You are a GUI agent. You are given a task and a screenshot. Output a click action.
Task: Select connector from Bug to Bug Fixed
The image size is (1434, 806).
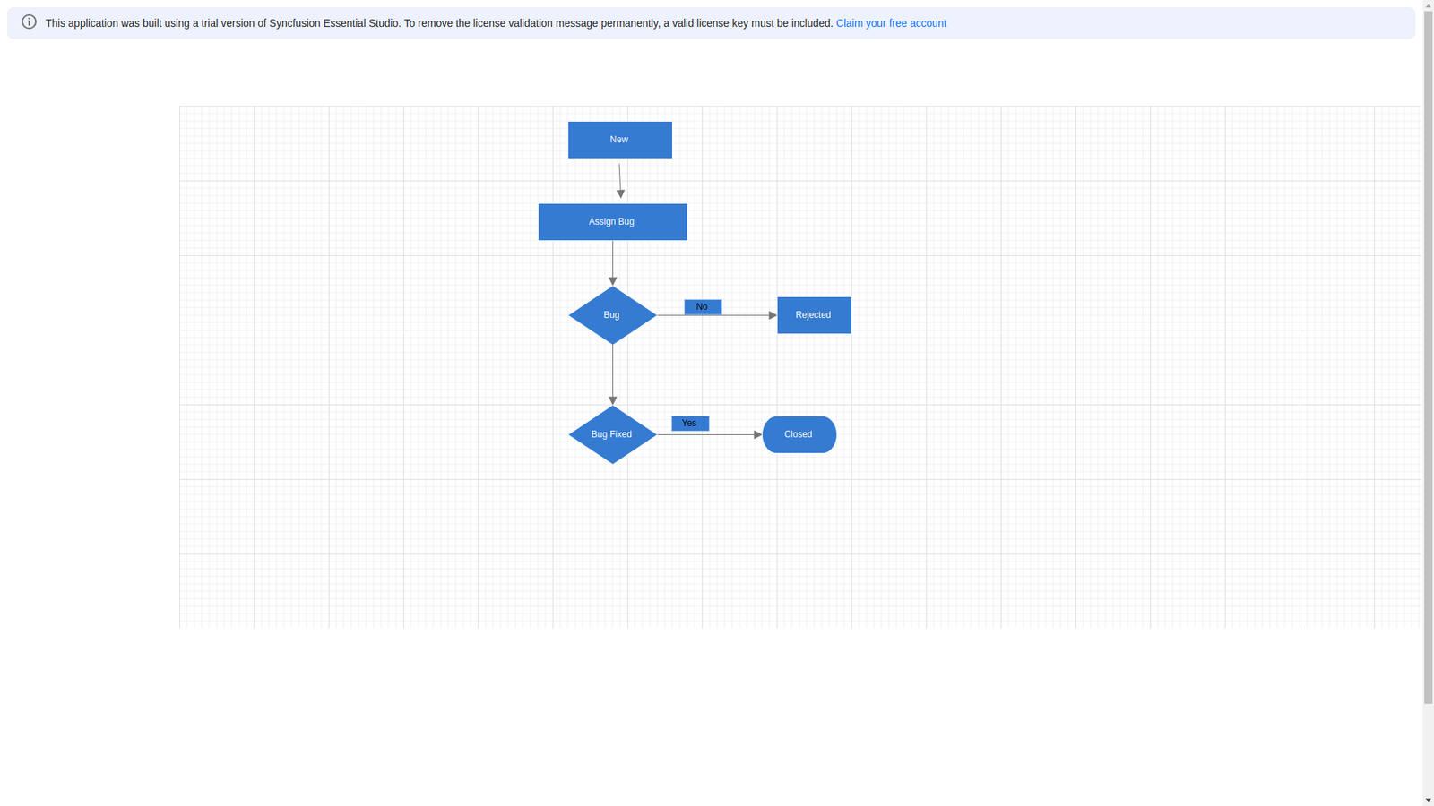613,374
